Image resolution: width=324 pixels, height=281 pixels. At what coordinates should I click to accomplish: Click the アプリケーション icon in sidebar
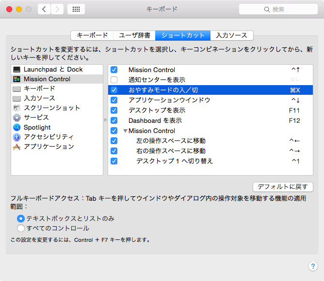(17, 147)
